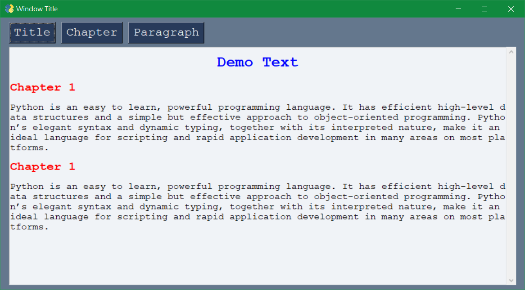Click the Chapter button
This screenshot has width=525, height=290.
tap(91, 32)
